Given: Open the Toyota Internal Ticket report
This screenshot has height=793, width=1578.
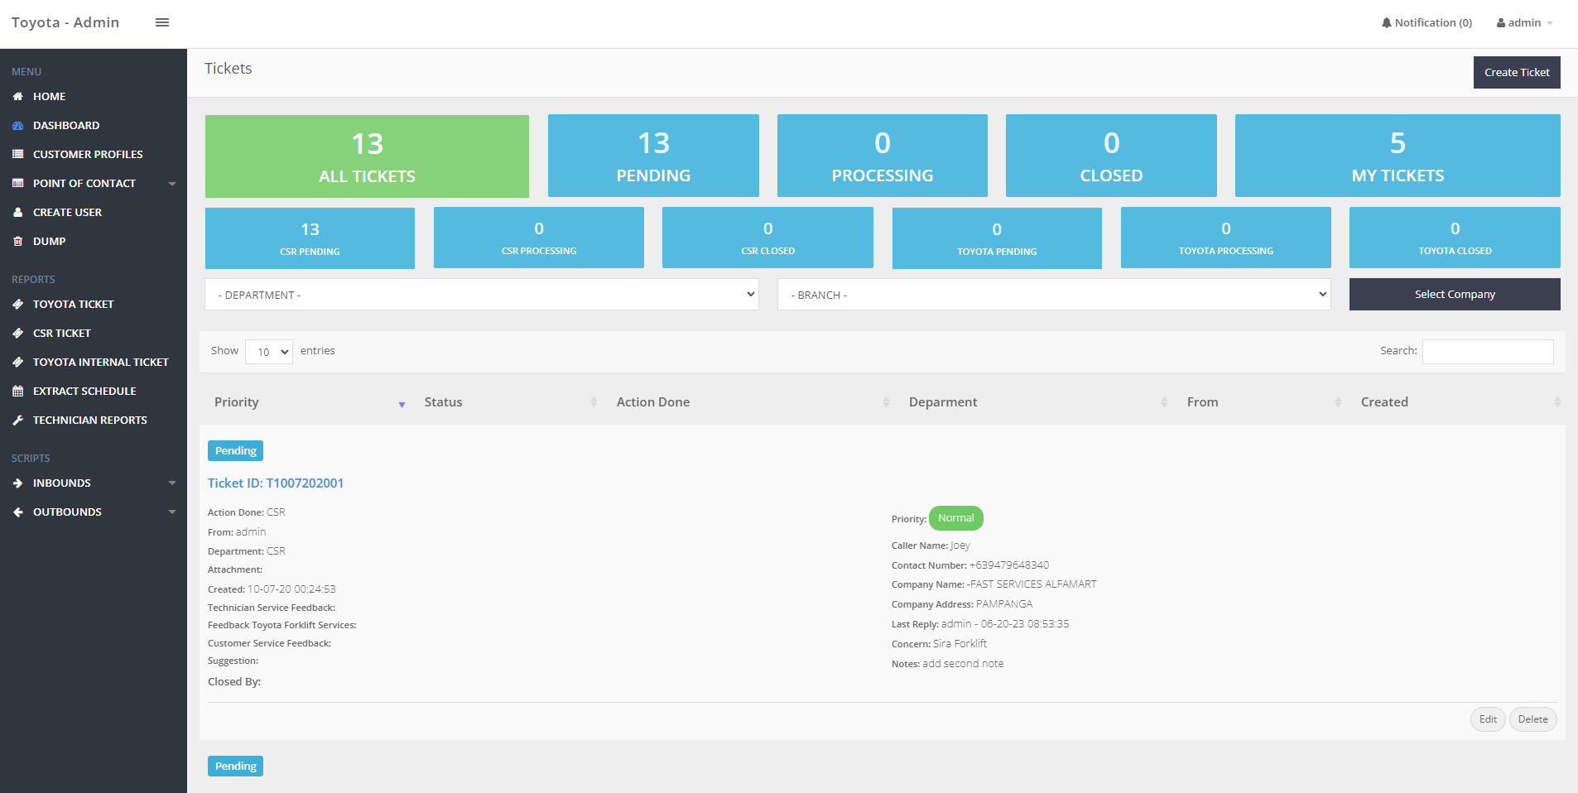Looking at the screenshot, I should (100, 363).
